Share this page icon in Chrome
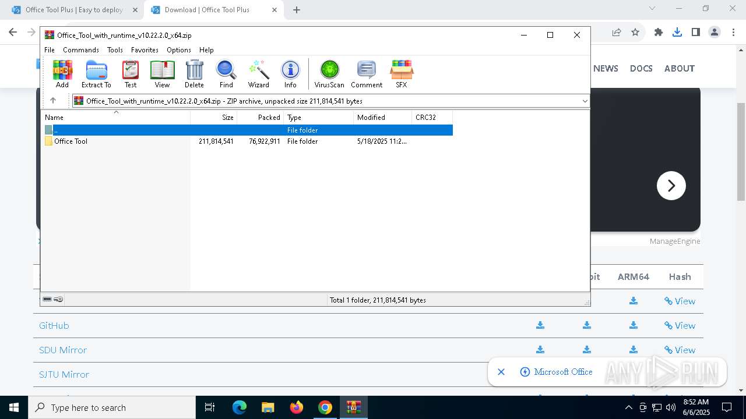 [x=617, y=33]
